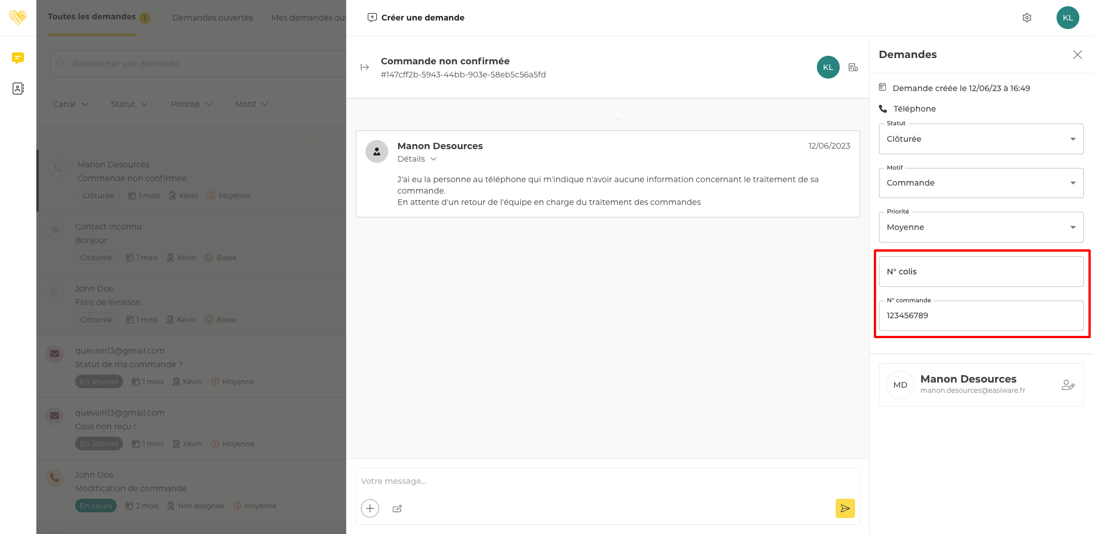1093x534 pixels.
Task: Click the request details icon beside KL avatar
Action: (853, 67)
